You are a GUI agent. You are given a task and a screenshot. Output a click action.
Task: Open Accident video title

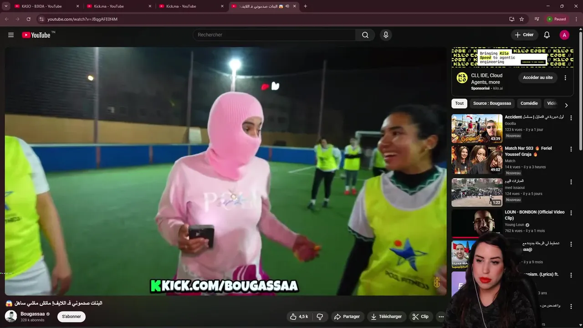(x=534, y=117)
